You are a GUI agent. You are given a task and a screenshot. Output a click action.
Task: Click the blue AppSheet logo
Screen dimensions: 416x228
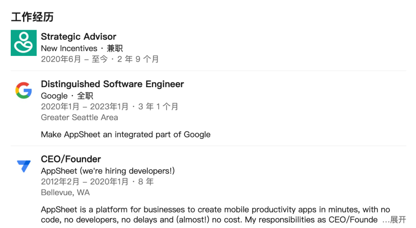point(23,166)
